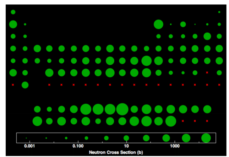Select the samarium circle in the lanthanide row
Image resolution: width=229 pixels, height=157 pixels.
[x=98, y=109]
